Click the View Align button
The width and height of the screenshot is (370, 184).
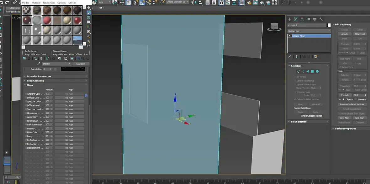tap(345, 118)
